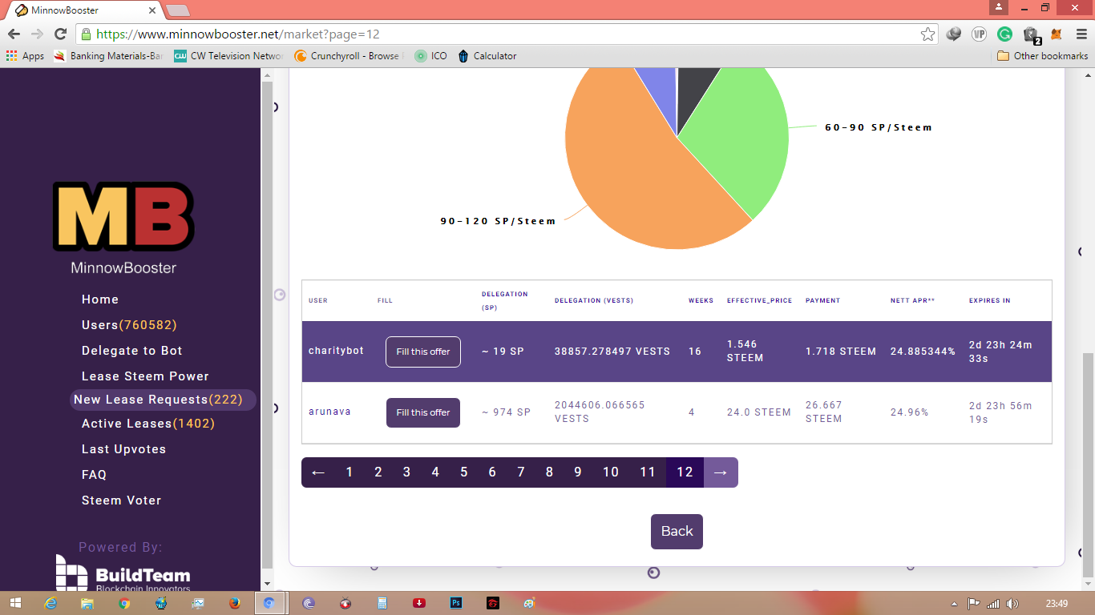Sort by the Nett APR column header
This screenshot has height=615, width=1095.
(x=912, y=300)
